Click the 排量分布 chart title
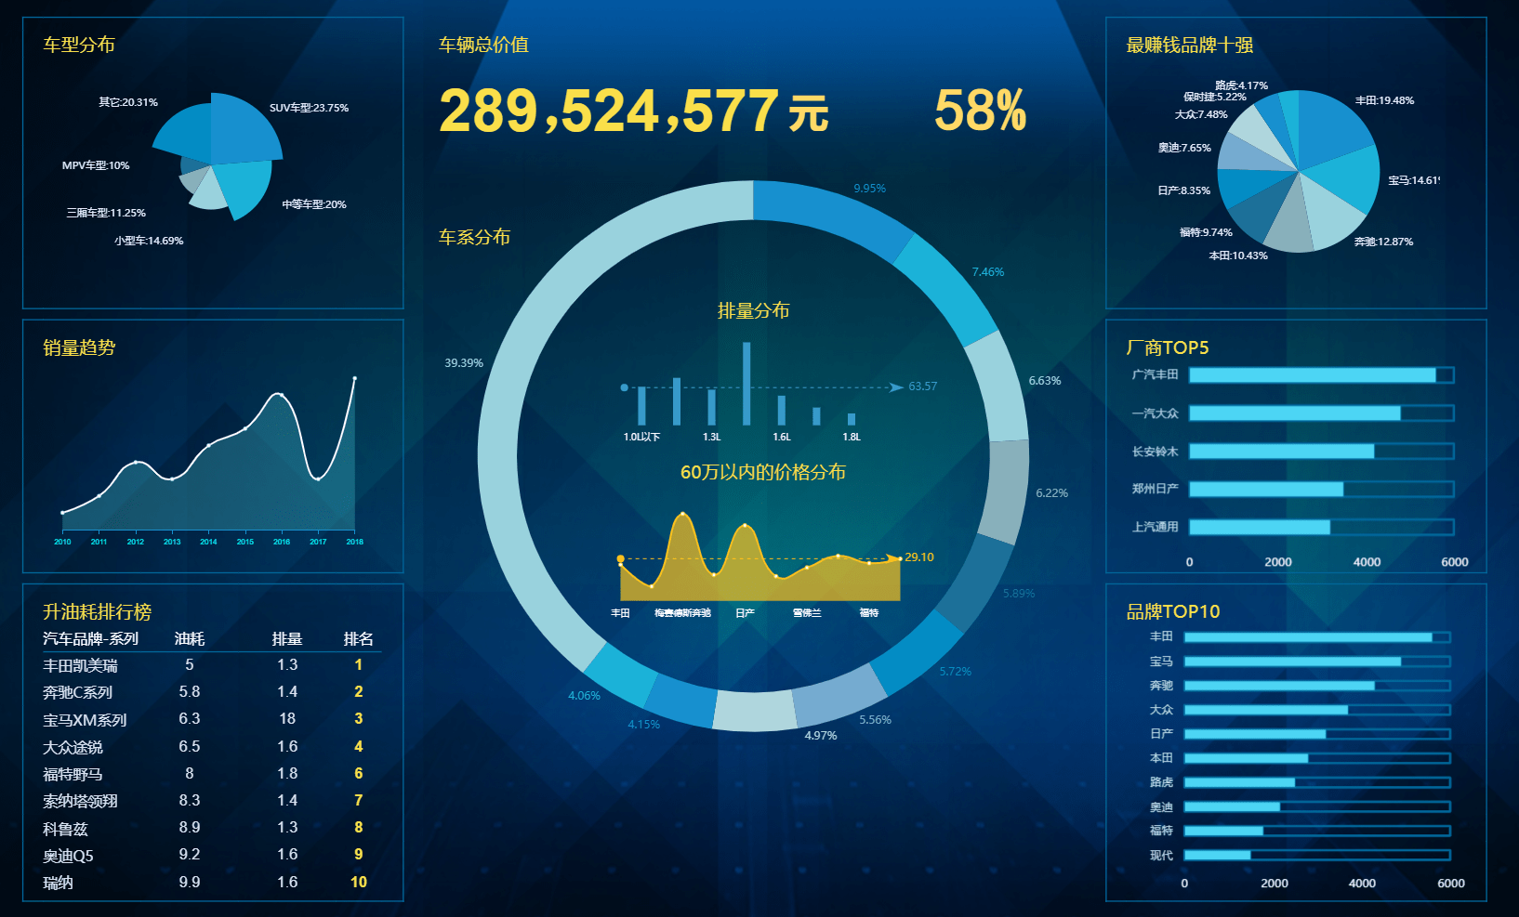 tap(754, 311)
